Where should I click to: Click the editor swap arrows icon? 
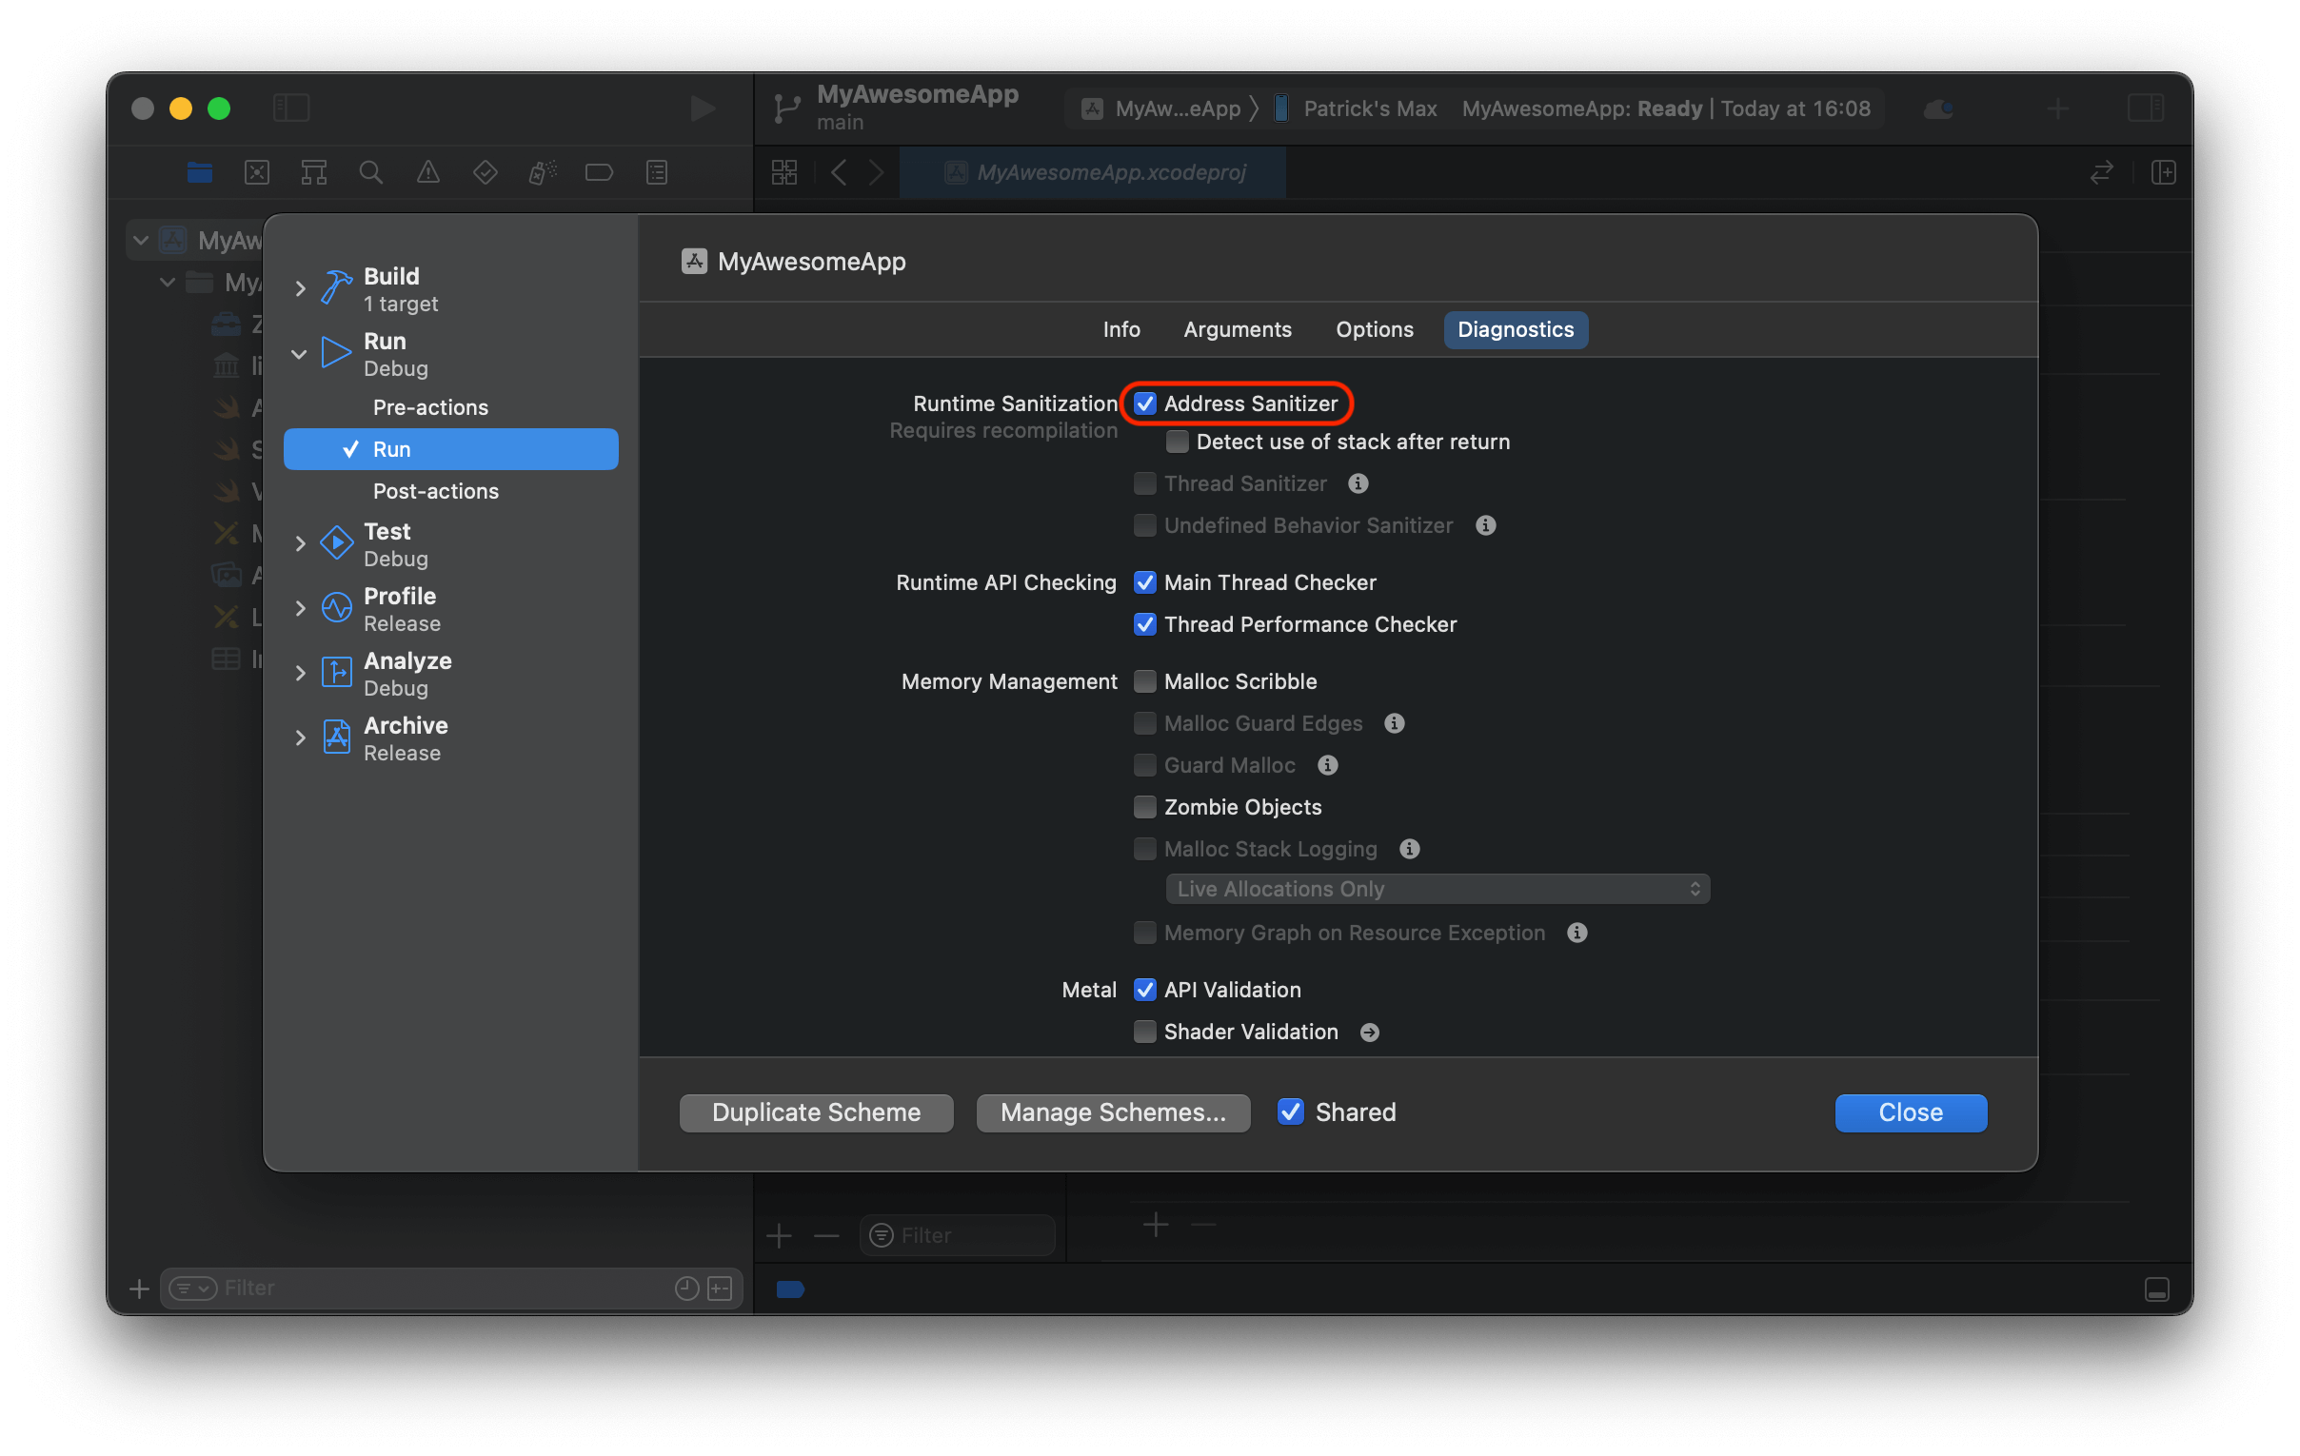point(2101,173)
